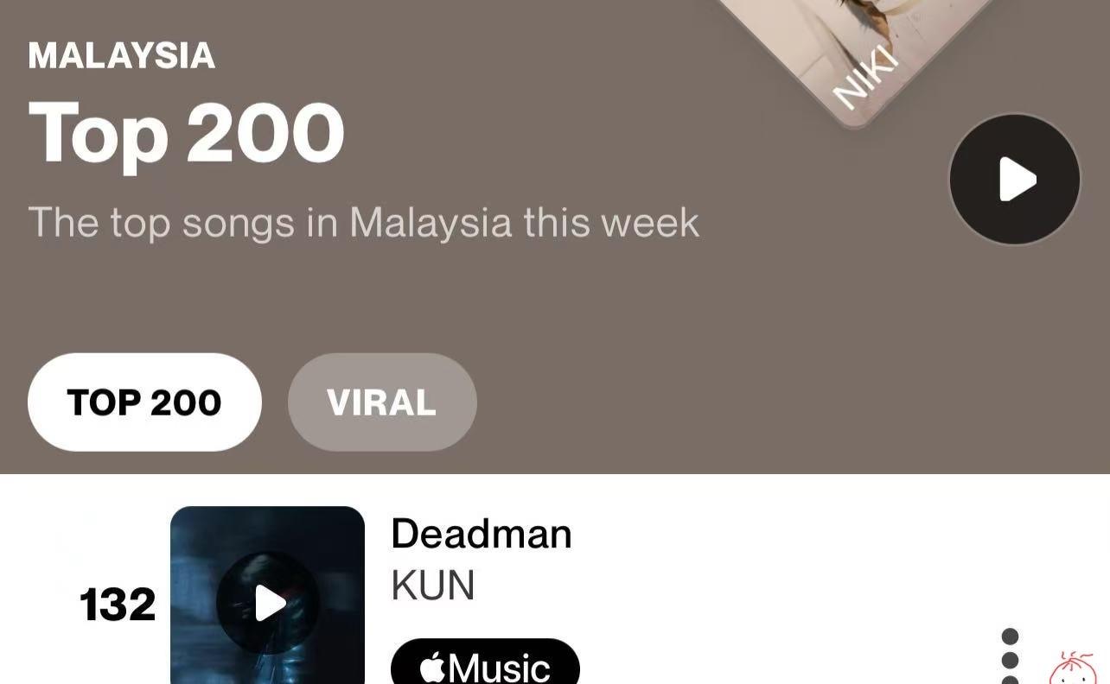Play Deadman preview on the cover art
This screenshot has height=684, width=1110.
268,603
